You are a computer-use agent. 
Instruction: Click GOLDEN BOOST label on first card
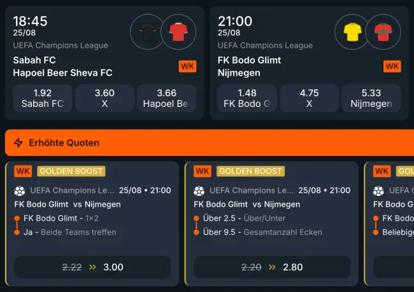[x=71, y=171]
